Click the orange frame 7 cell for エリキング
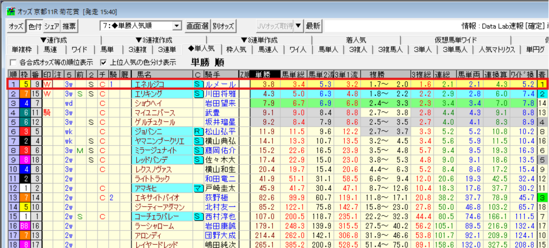Screen dimensions: 549x248 (x=25, y=94)
